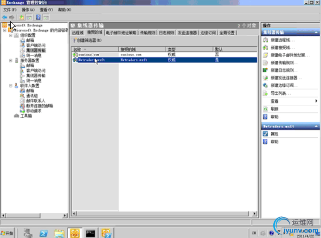
Task: Open Windows Explorer from the taskbar
Action: 59,233
